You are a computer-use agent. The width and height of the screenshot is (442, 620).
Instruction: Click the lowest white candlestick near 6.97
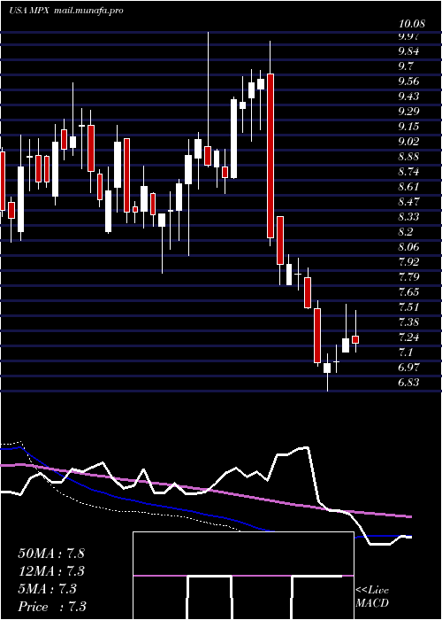(x=327, y=368)
